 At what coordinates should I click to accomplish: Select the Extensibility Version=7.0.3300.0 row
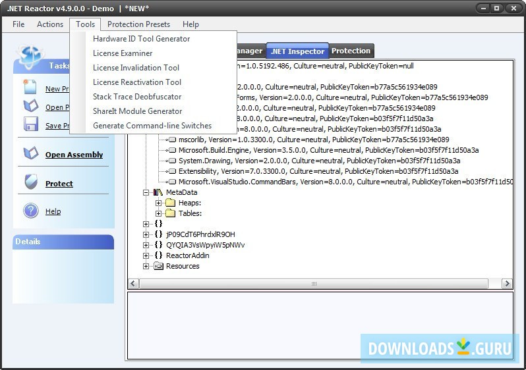pos(318,171)
